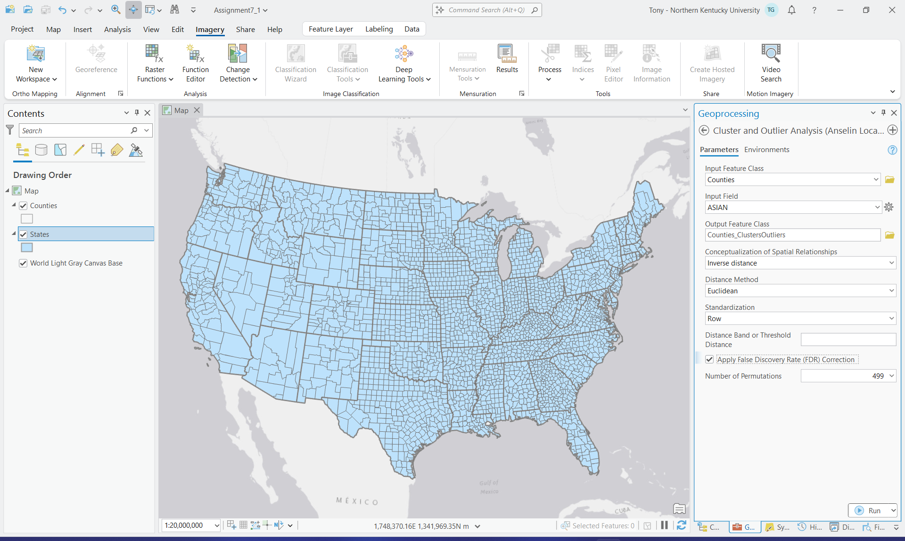Pause map drawing

pyautogui.click(x=664, y=525)
